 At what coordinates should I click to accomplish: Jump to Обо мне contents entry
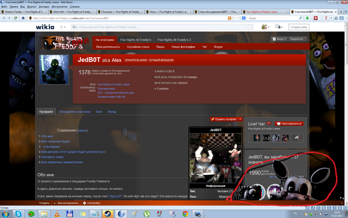tap(47, 136)
